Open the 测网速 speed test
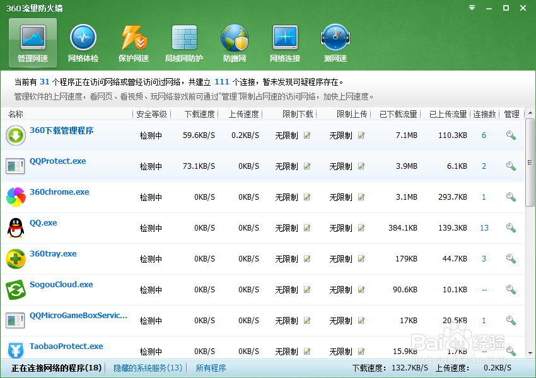 tap(335, 43)
